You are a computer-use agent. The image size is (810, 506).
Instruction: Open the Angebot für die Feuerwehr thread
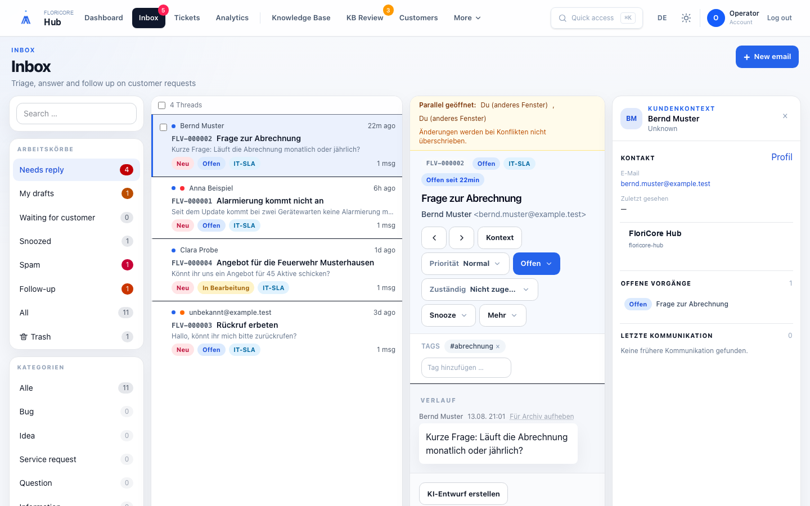tap(277, 270)
